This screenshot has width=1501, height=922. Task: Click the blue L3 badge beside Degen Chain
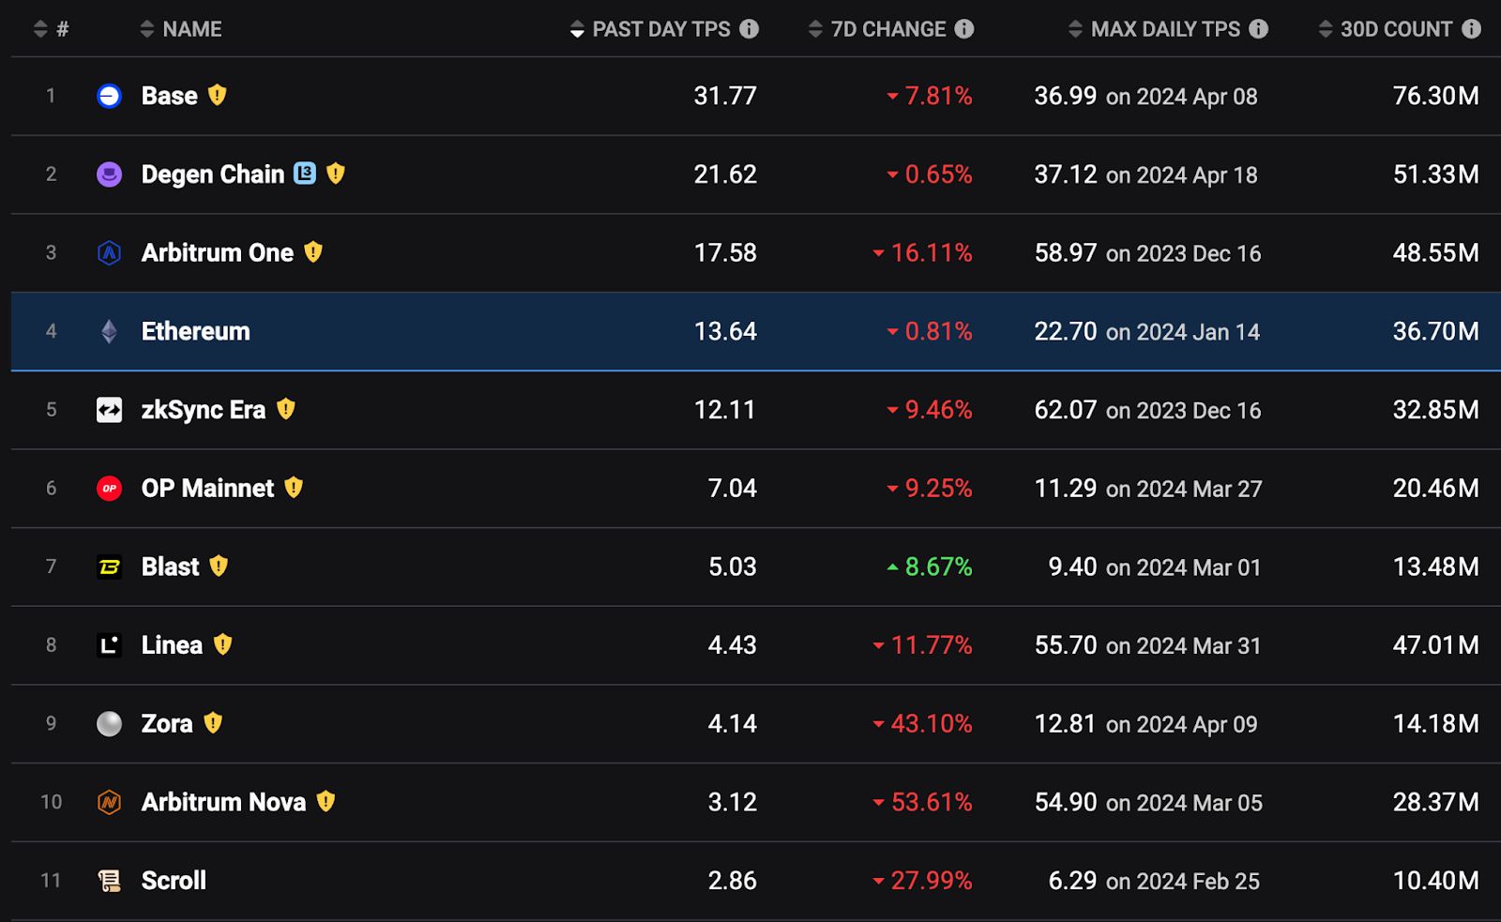pos(305,174)
